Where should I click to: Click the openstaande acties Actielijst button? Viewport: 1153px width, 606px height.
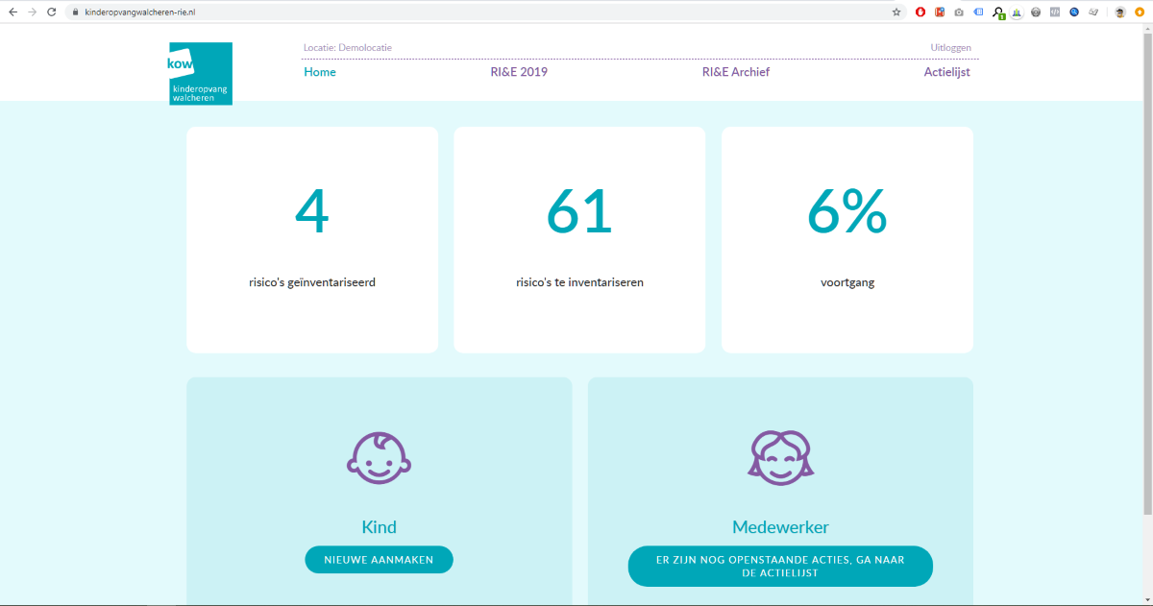[780, 566]
